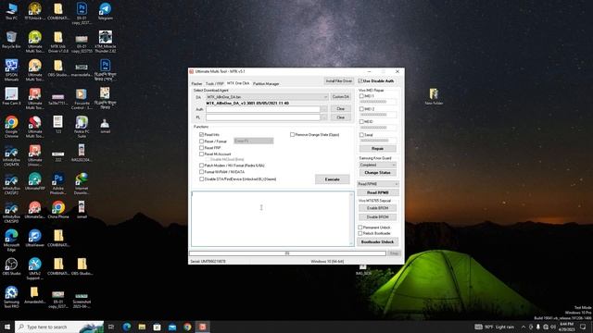593x333 pixels.
Task: Open the Recycle Bin desktop icon
Action: tap(11, 39)
